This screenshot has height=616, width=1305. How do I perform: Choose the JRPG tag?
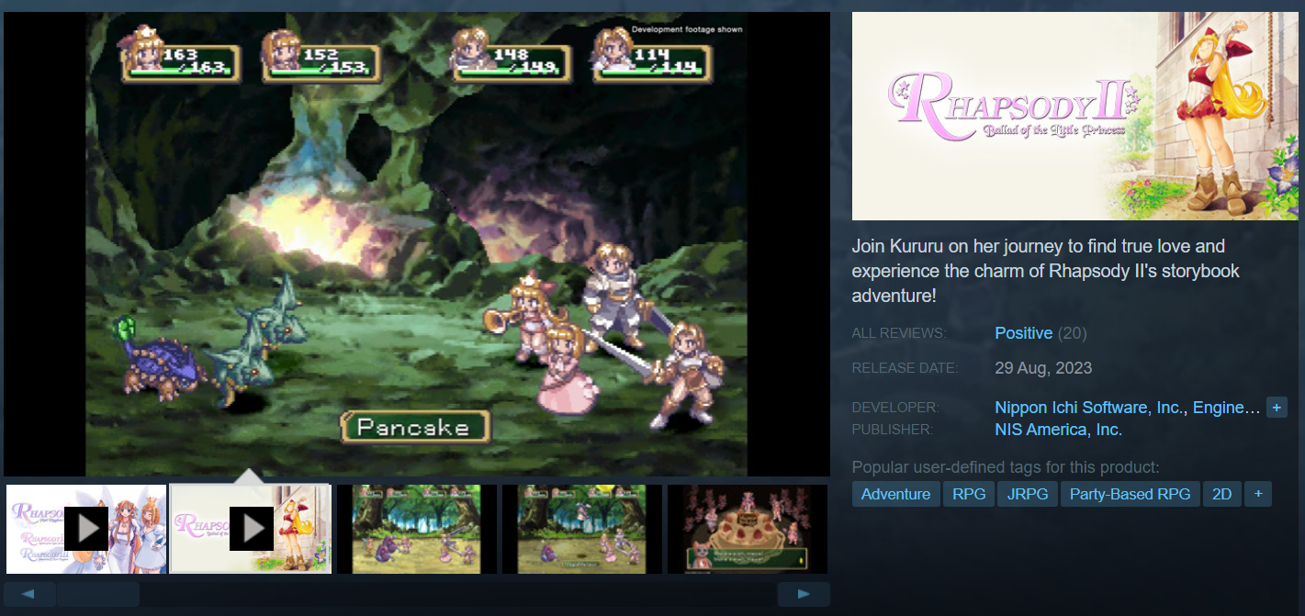pyautogui.click(x=1027, y=494)
